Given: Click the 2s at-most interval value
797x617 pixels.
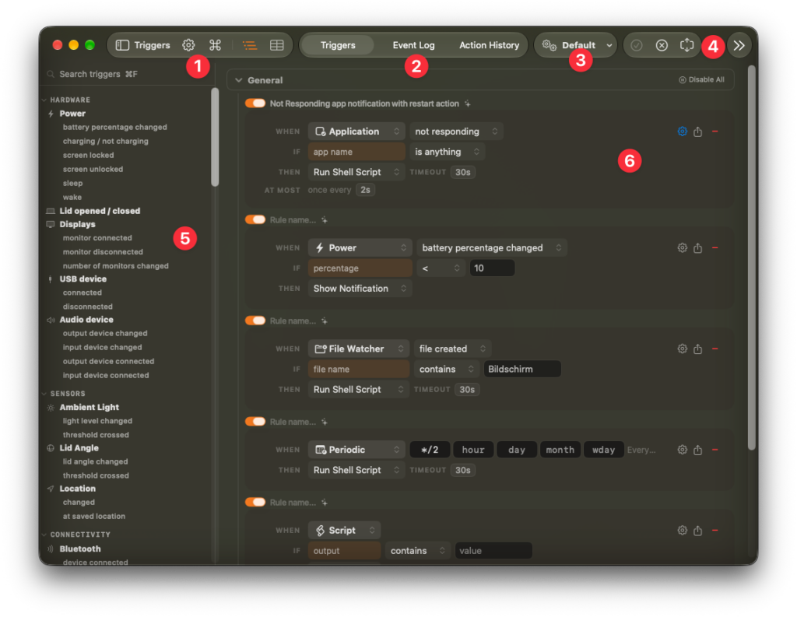Looking at the screenshot, I should tap(366, 190).
